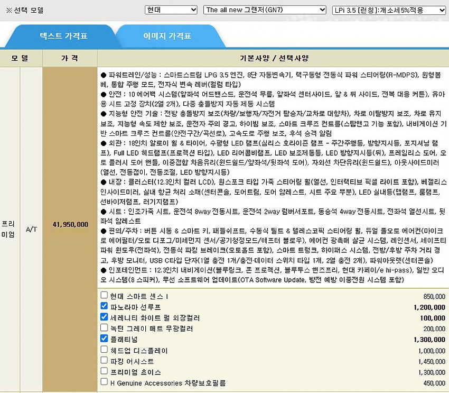Click the 41,950,000 base price cell
The height and width of the screenshot is (393, 449).
(70, 224)
